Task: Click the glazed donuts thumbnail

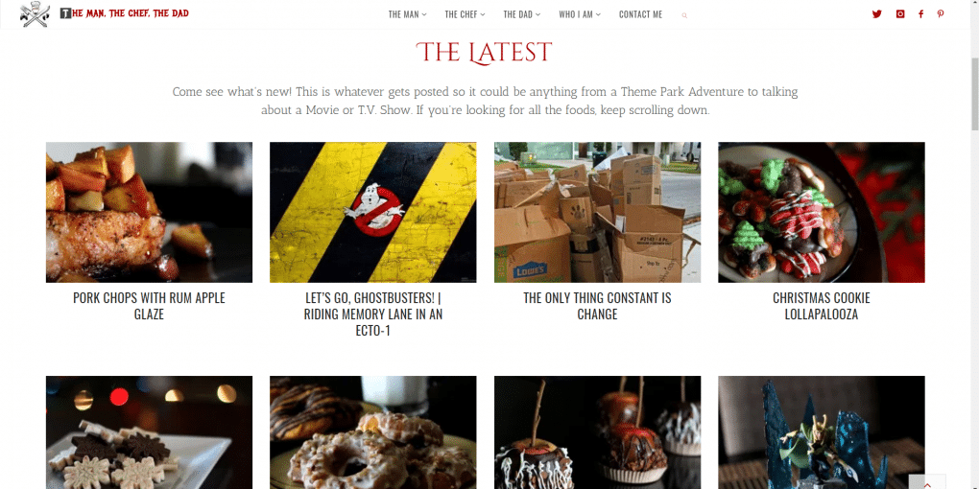Action: [372, 432]
